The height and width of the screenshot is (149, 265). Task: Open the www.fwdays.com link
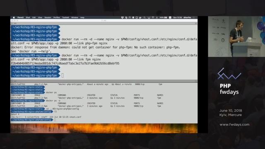pos(234,125)
